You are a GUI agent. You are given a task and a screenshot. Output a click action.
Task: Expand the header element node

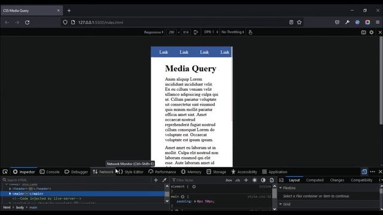pos(10,189)
